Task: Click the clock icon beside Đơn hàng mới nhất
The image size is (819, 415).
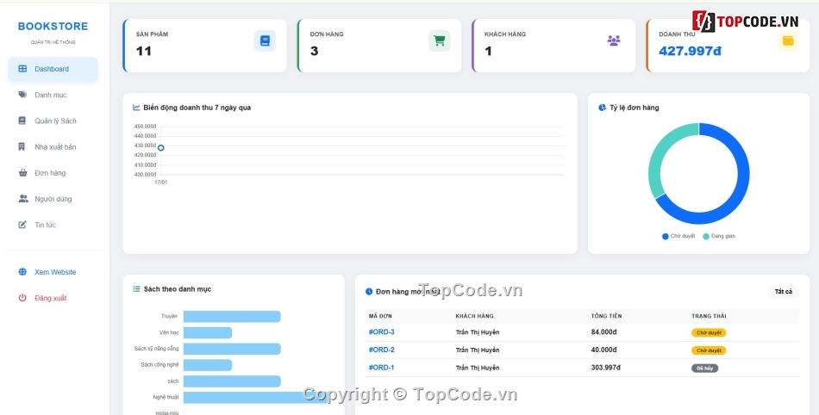Action: [x=369, y=291]
